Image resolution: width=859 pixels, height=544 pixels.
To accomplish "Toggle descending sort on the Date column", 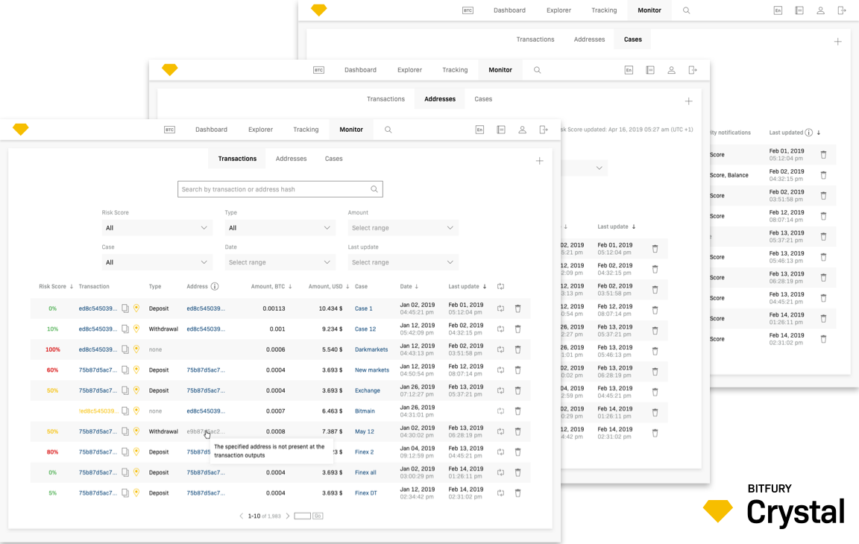I will (x=416, y=286).
